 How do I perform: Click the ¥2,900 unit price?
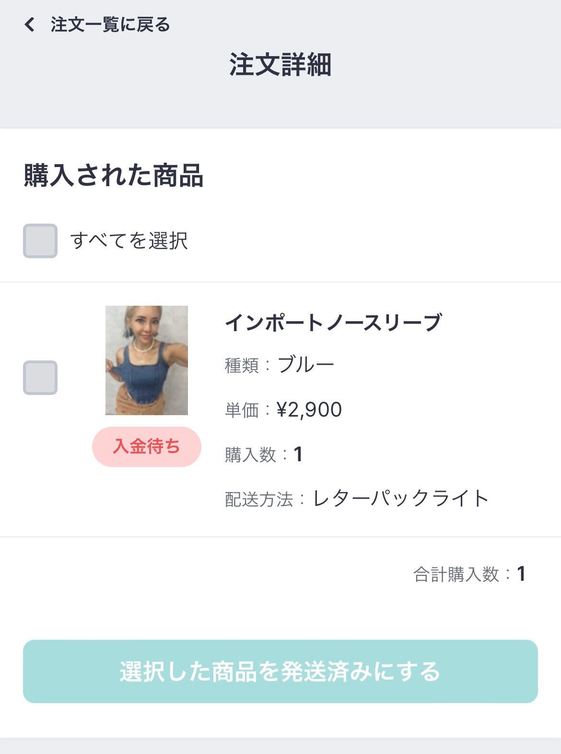(309, 410)
